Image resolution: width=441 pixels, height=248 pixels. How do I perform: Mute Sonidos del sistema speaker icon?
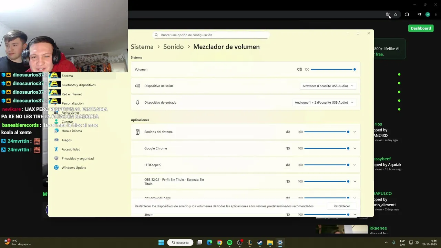point(288,132)
